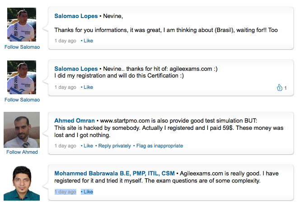Open Salomao Lopes' name on first comment

point(76,16)
